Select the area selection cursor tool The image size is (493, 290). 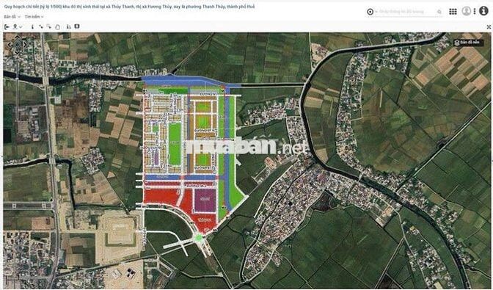(x=49, y=26)
